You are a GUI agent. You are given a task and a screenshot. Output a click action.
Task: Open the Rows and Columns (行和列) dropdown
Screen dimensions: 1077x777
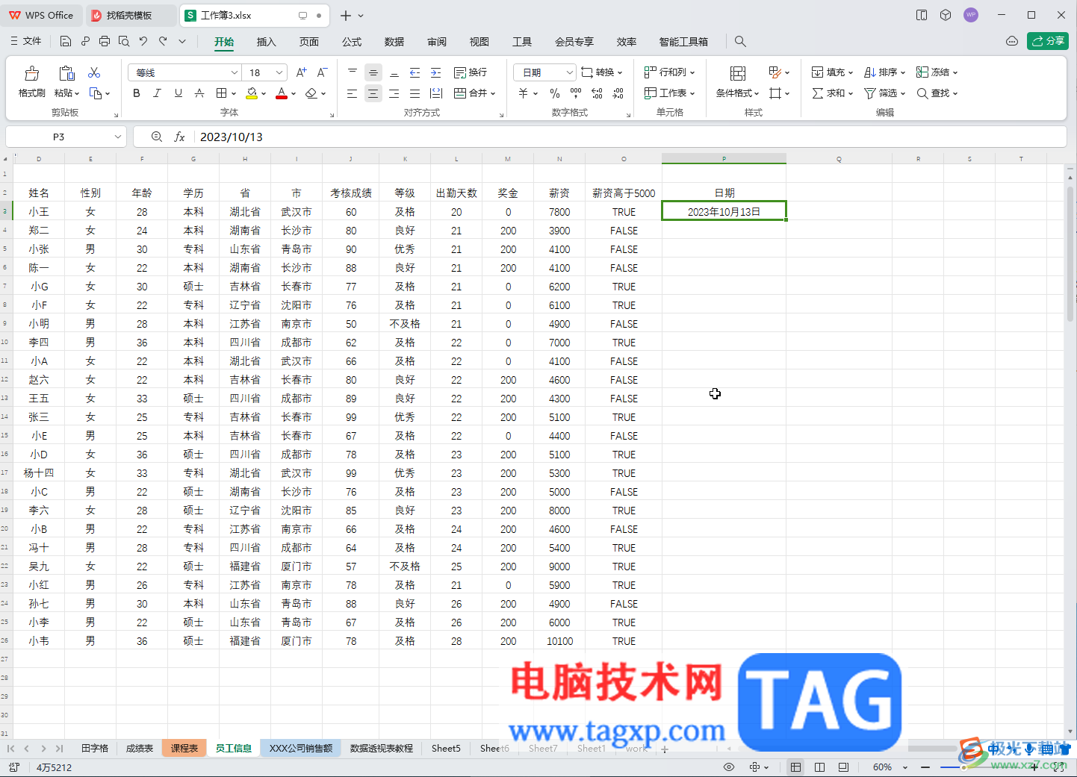point(670,72)
